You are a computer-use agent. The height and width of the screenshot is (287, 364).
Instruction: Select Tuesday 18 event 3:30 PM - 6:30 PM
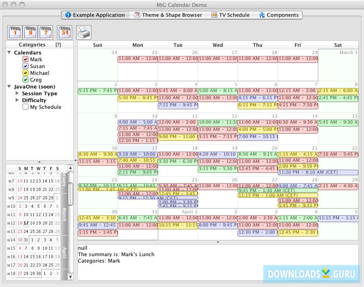click(x=178, y=162)
